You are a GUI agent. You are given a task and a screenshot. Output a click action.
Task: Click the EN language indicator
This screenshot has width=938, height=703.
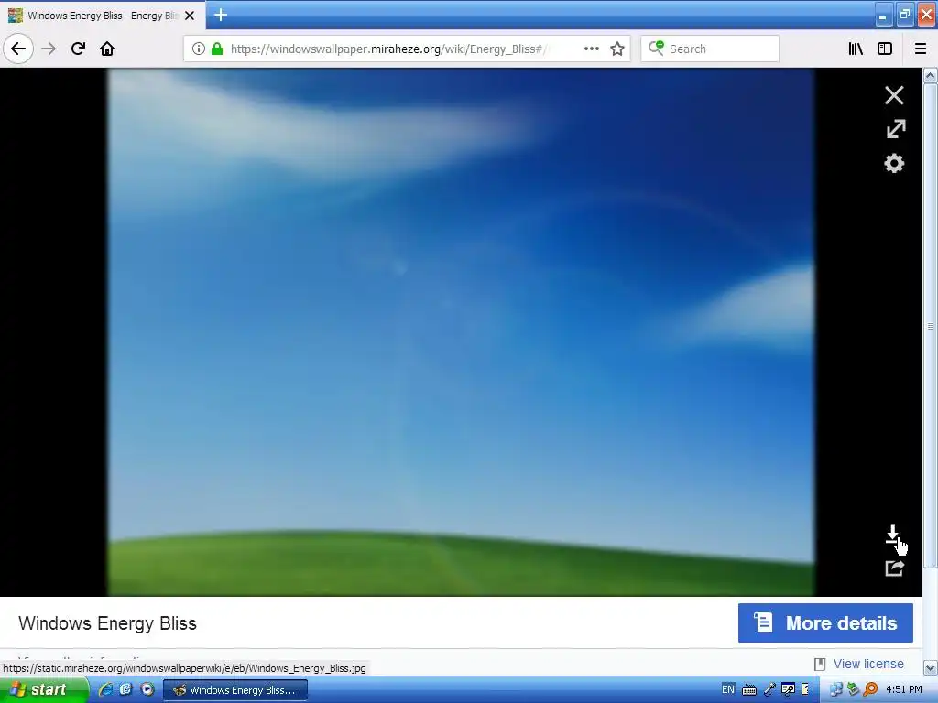[x=728, y=689]
